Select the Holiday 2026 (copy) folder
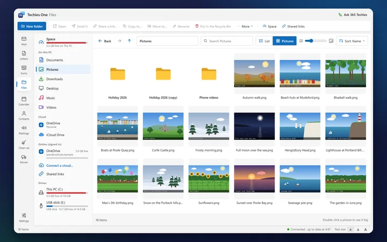Viewport: 387px width, 242px height. 163,77
